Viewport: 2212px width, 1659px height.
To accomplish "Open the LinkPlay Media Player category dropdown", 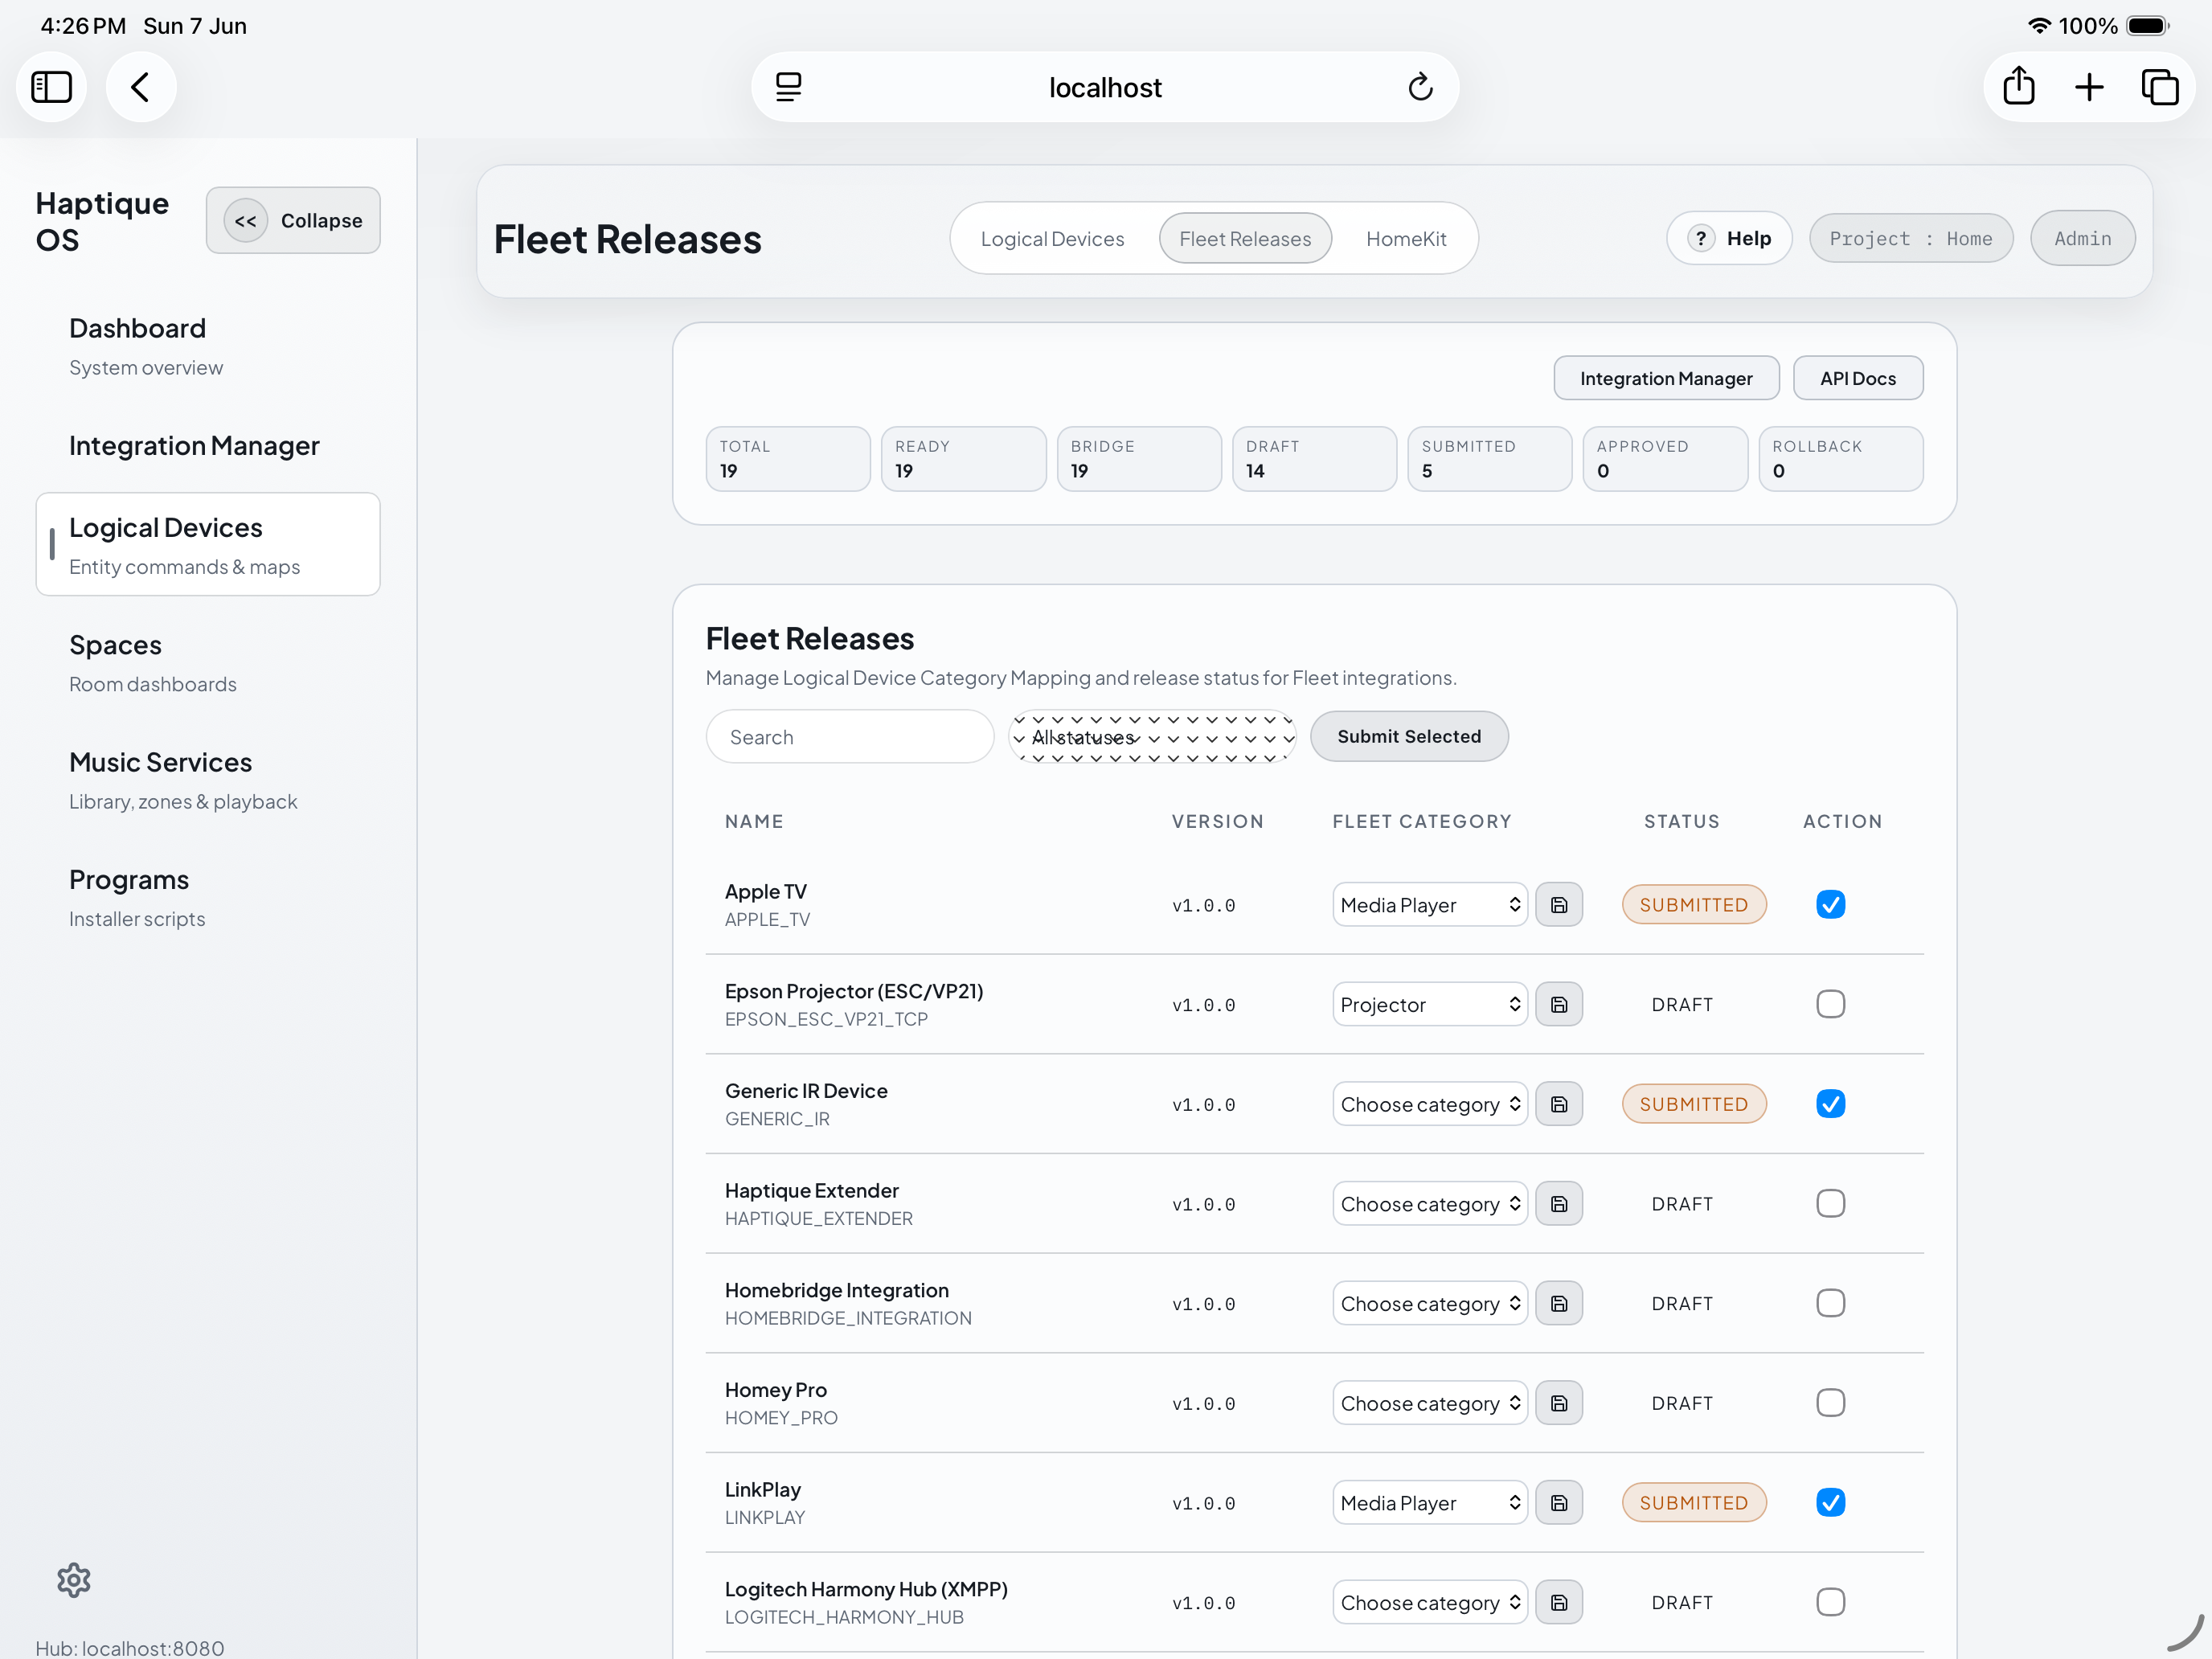I will pyautogui.click(x=1430, y=1503).
